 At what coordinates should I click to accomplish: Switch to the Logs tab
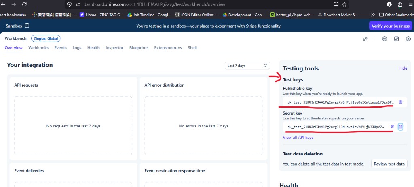77,48
